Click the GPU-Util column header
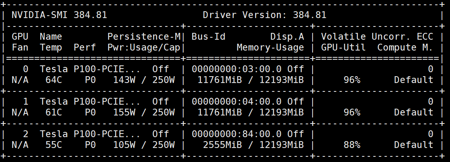The height and width of the screenshot is (162, 450). [x=343, y=47]
